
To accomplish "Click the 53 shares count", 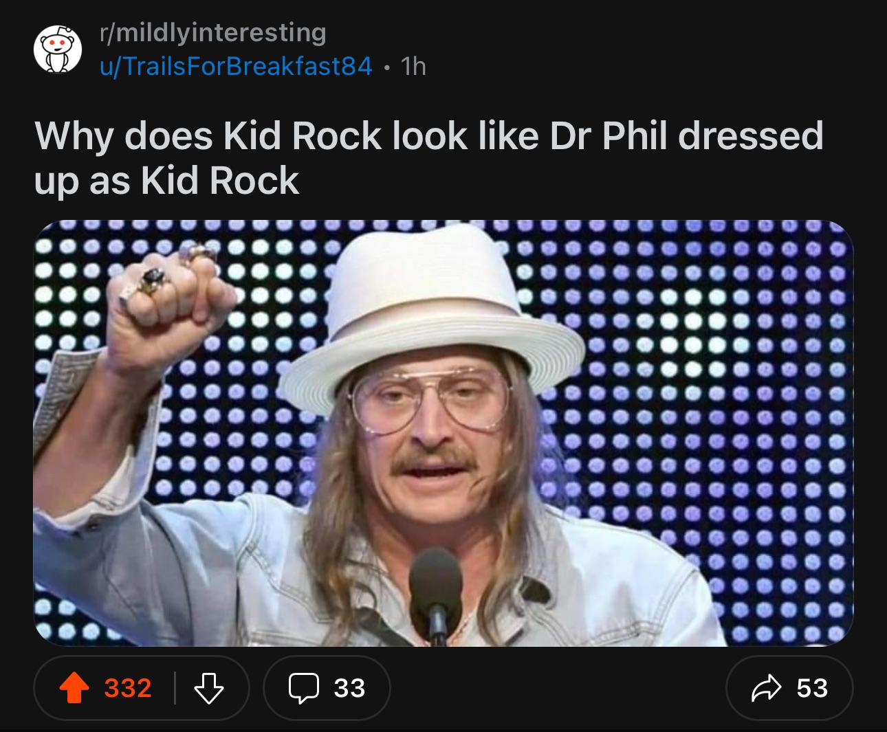I will coord(812,688).
